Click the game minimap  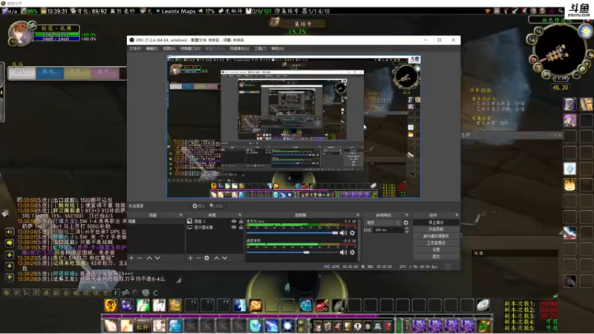click(x=560, y=50)
